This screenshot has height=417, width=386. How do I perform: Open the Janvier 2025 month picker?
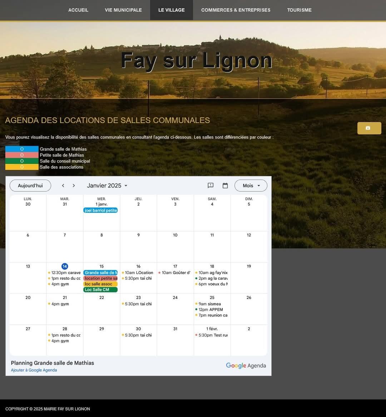point(107,186)
